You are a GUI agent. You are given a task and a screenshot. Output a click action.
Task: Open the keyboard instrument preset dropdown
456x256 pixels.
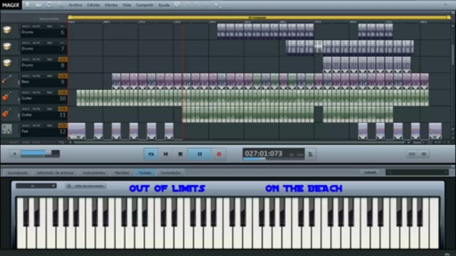(36, 186)
